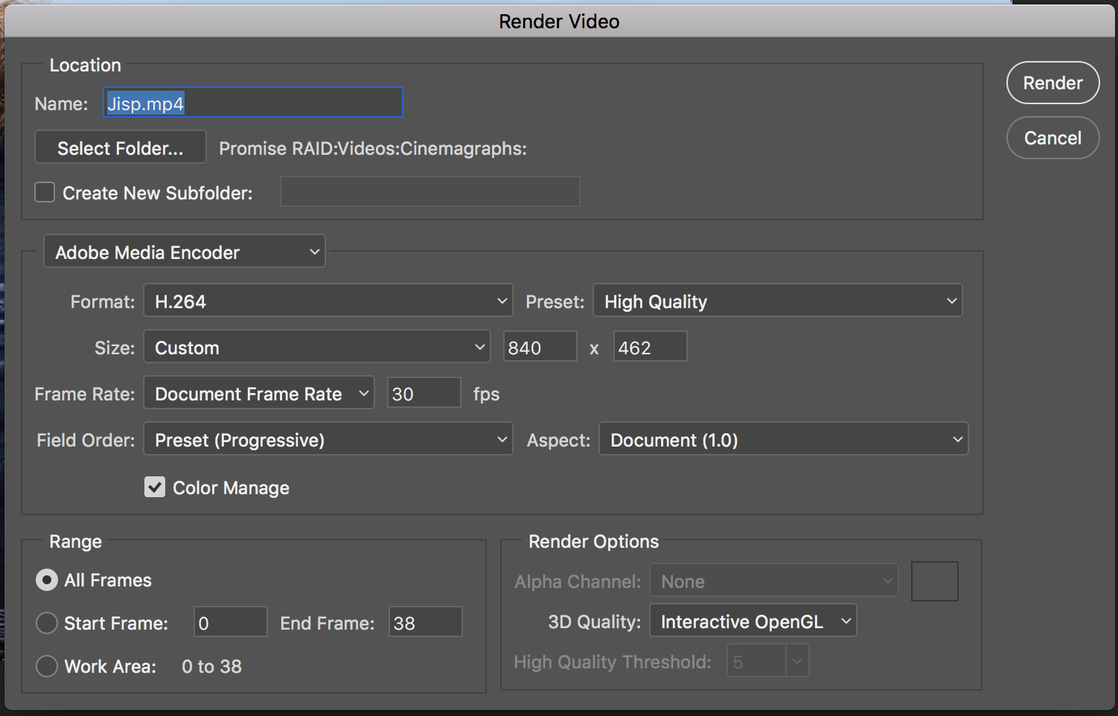Click the folder path text Promise RAID:Videos:Cinemagraphs:

tap(373, 148)
